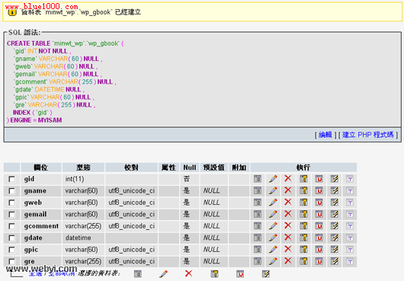This screenshot has height=281, width=404.
Task: Click the fulltext icon in gcomment row
Action: click(350, 226)
